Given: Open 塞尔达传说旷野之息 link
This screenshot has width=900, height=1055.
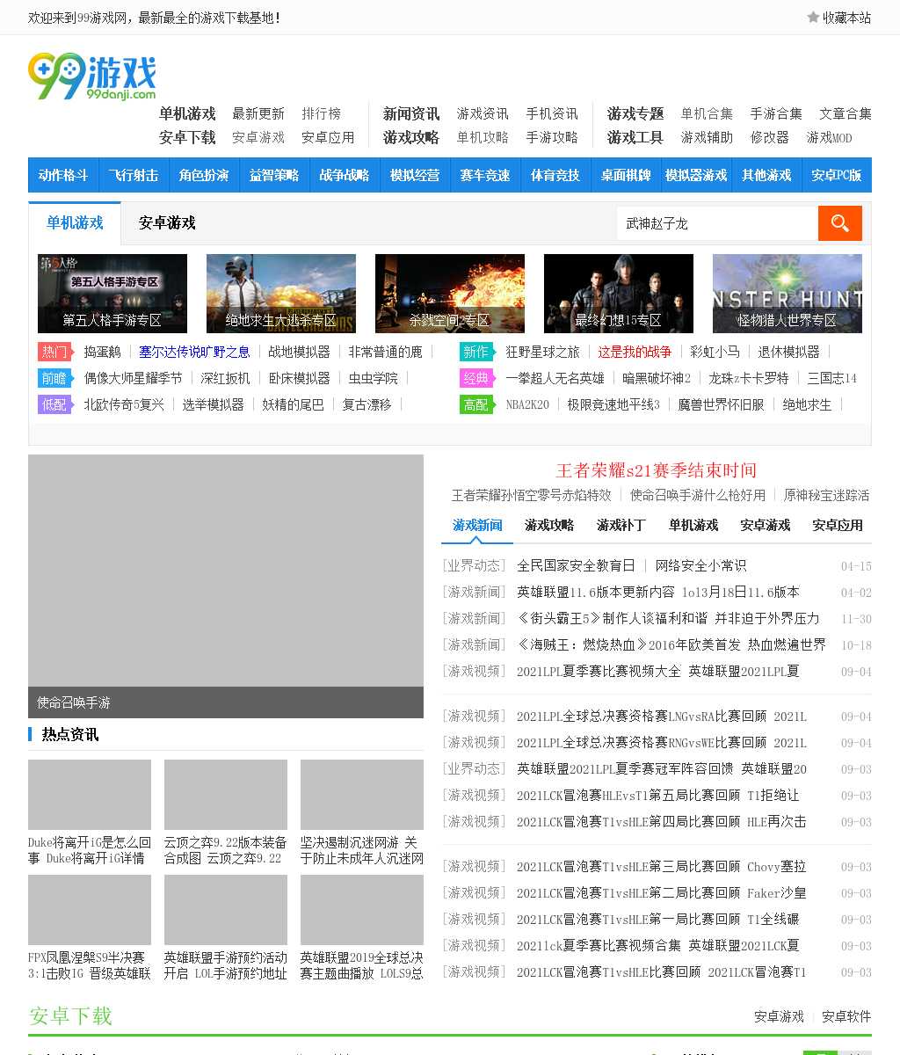Looking at the screenshot, I should point(194,352).
